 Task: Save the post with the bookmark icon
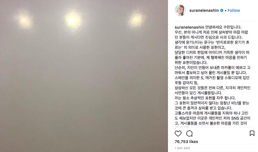pos(252,133)
